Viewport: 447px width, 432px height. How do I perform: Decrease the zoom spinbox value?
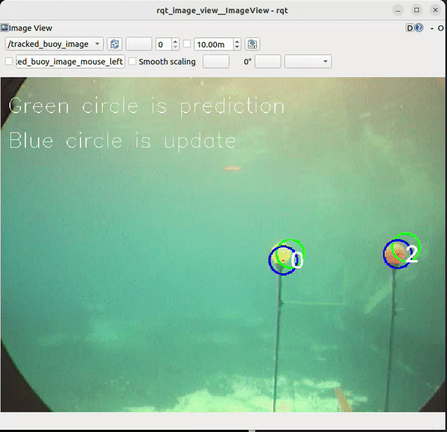click(176, 48)
